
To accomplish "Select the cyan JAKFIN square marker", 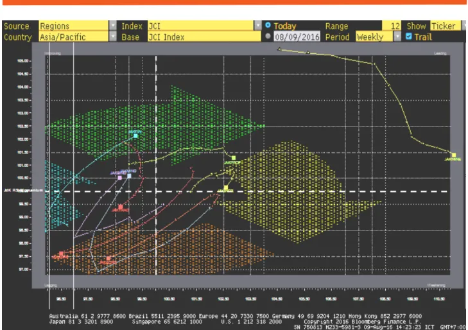I will click(x=135, y=135).
